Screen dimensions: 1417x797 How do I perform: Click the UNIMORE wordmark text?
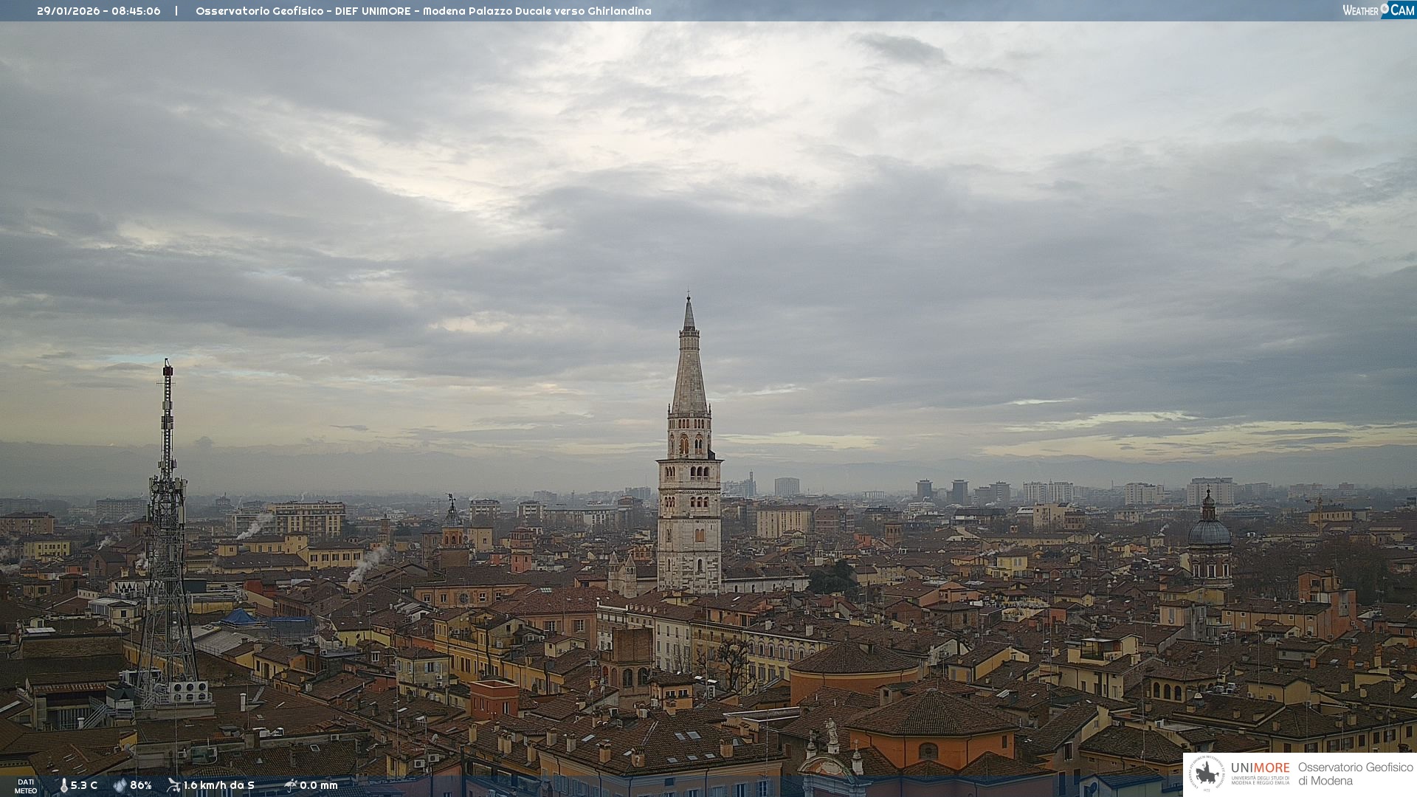(x=1260, y=767)
